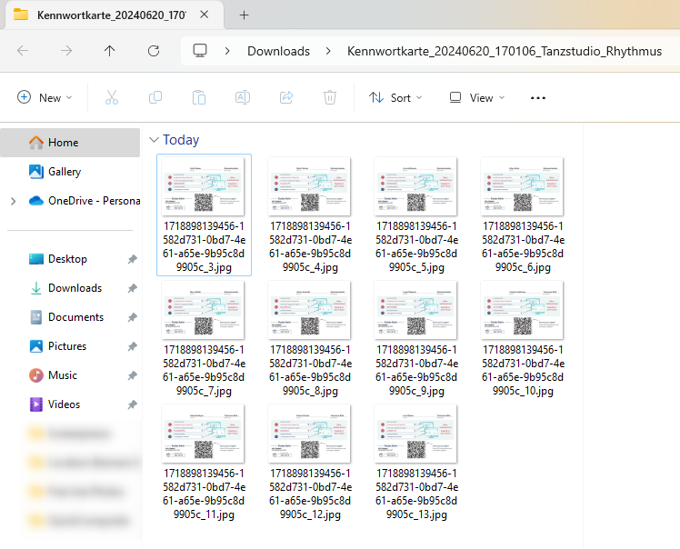Unpin Desktop using its pin icon
680x549 pixels.
pyautogui.click(x=132, y=259)
